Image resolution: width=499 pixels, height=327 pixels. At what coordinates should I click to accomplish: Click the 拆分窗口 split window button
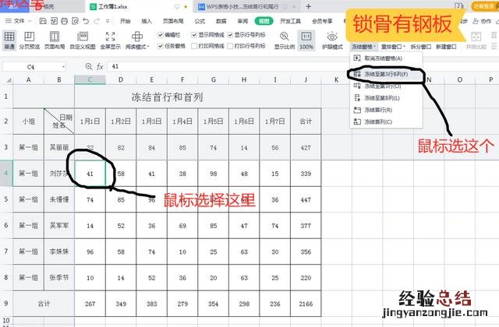click(x=420, y=47)
